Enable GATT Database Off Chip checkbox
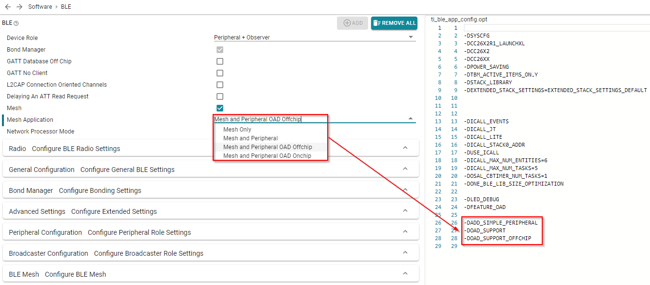 click(x=220, y=61)
